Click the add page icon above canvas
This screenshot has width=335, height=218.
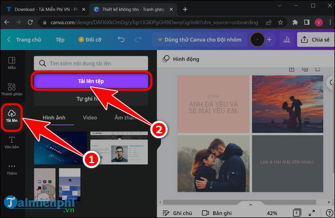[317, 69]
